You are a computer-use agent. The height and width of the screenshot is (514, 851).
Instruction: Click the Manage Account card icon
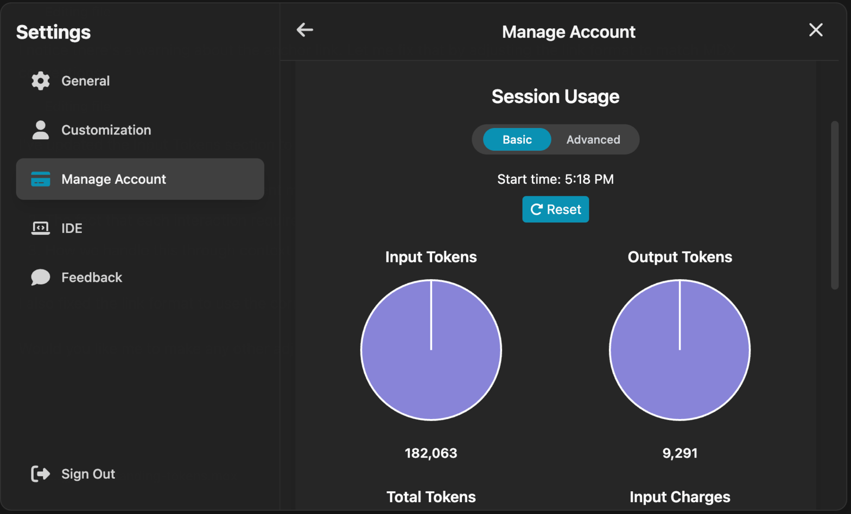tap(40, 179)
